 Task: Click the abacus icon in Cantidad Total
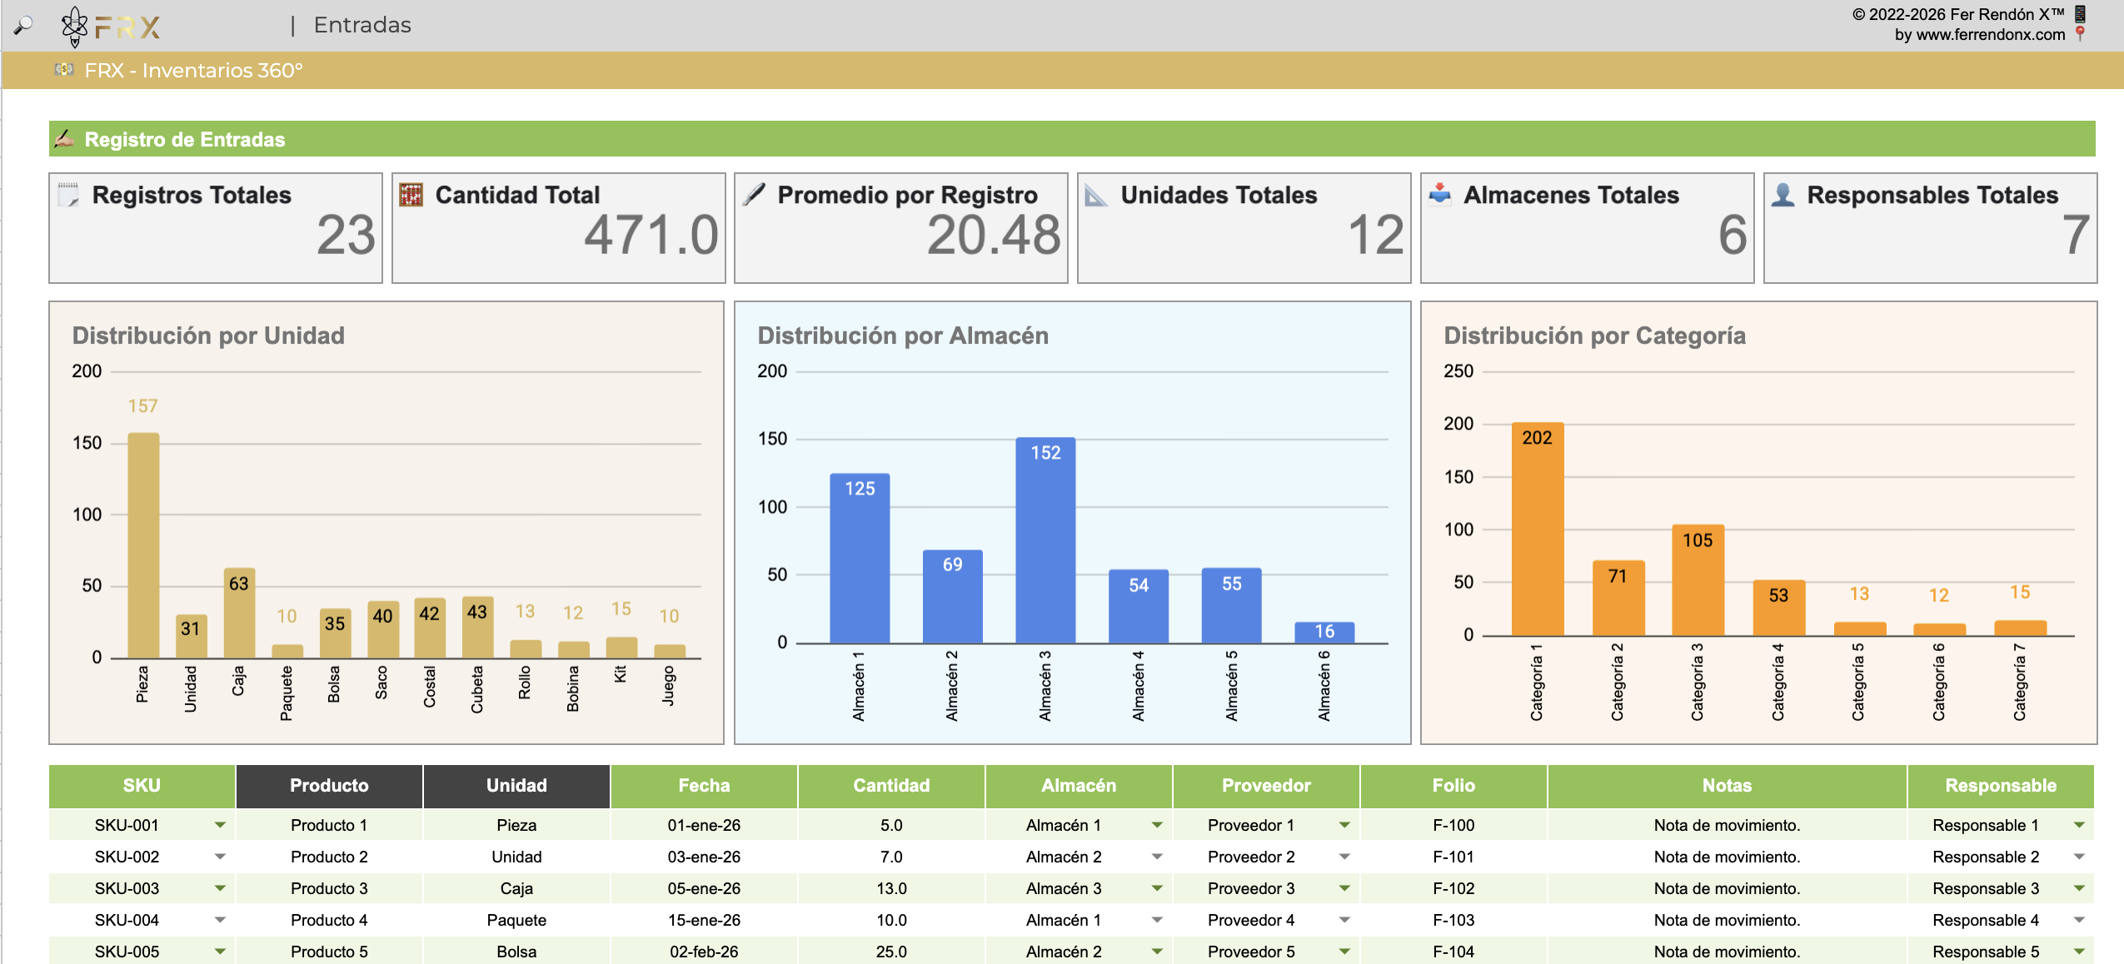pyautogui.click(x=411, y=195)
